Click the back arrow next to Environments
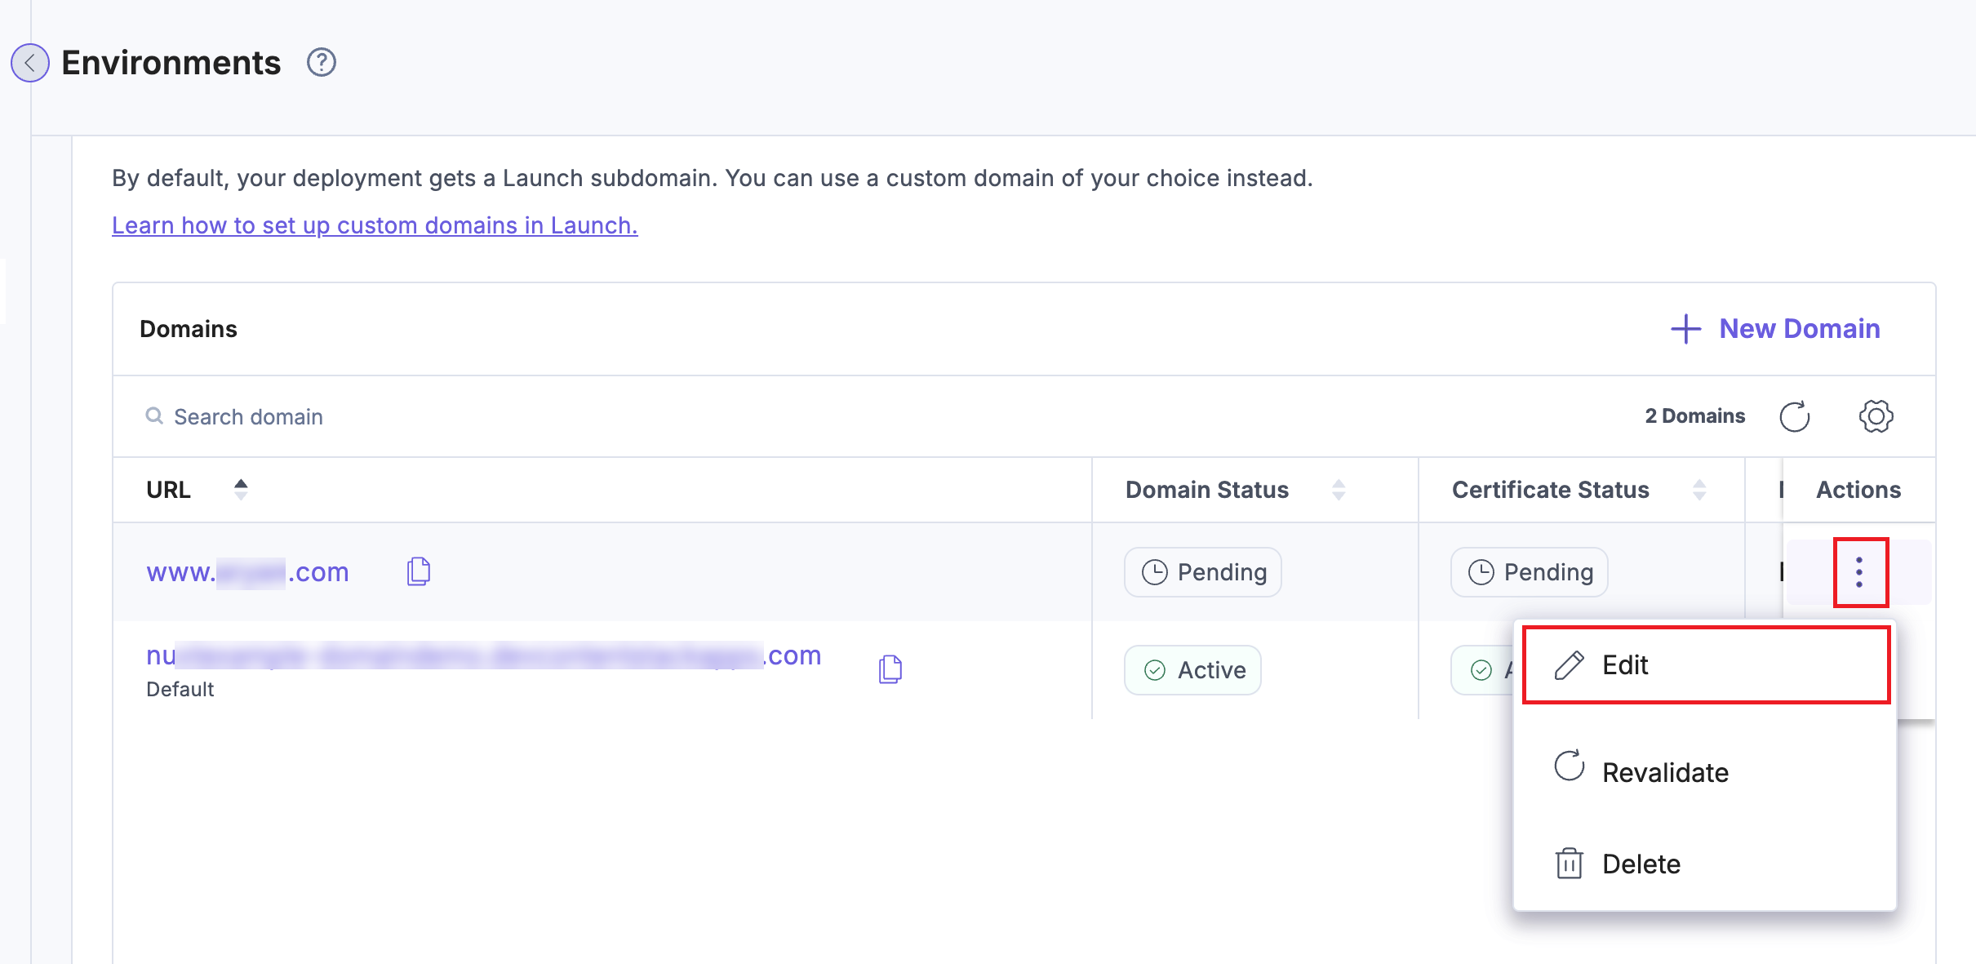Screen dimensions: 1976x964 (x=29, y=62)
